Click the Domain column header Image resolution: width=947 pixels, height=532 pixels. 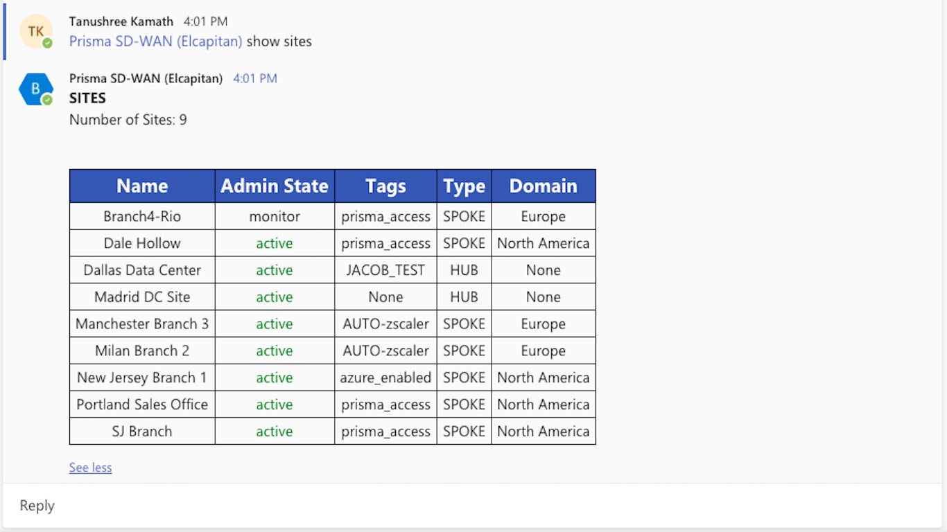pyautogui.click(x=543, y=186)
